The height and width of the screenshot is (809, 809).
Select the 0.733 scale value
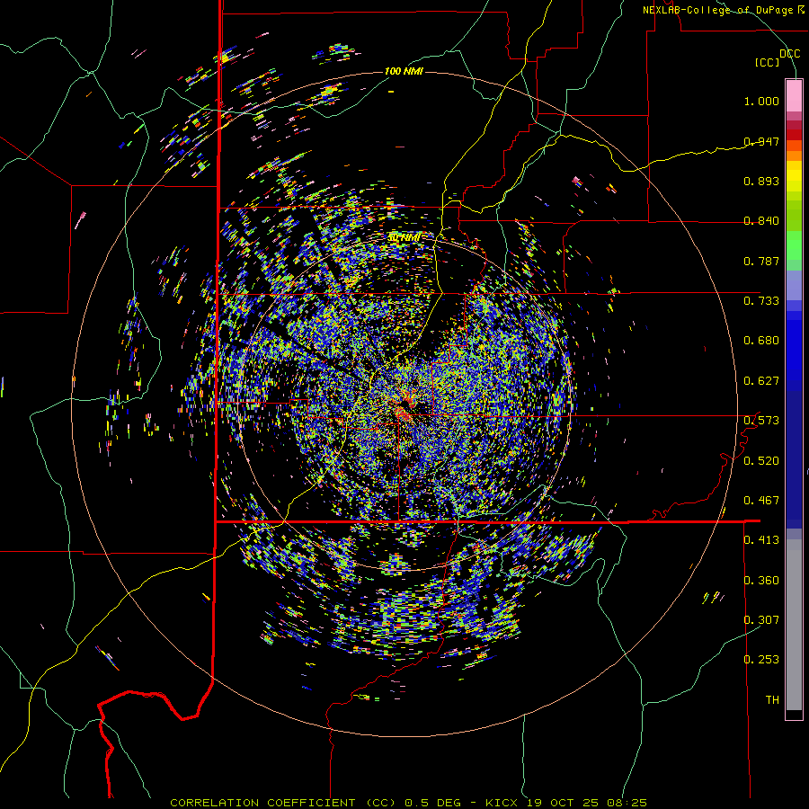(761, 301)
